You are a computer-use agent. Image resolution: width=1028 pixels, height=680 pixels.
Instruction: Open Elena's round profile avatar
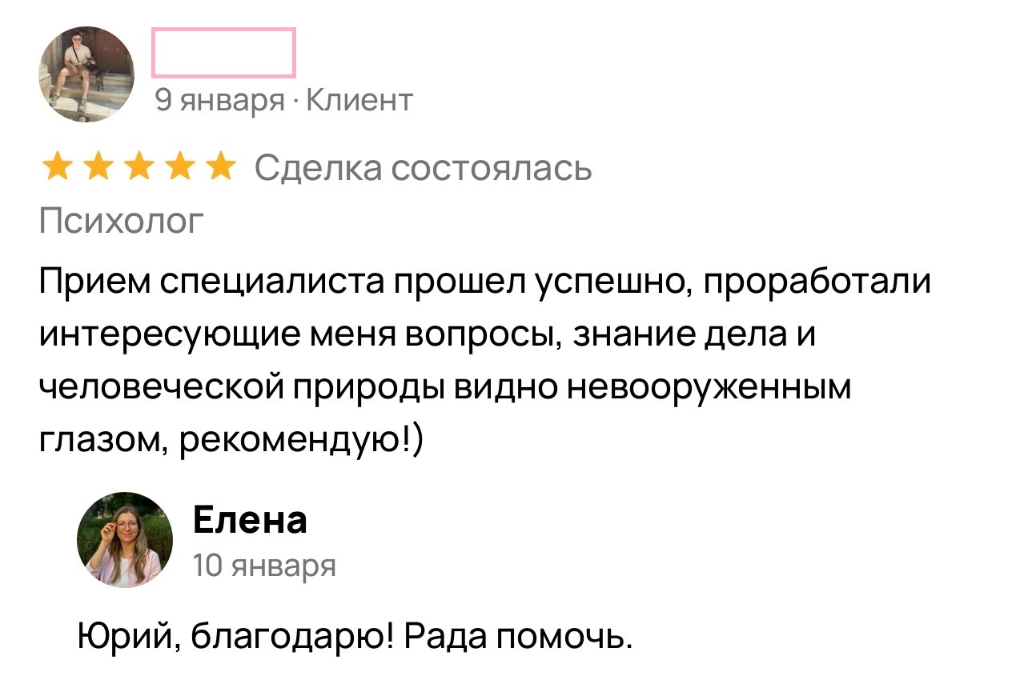tap(125, 540)
